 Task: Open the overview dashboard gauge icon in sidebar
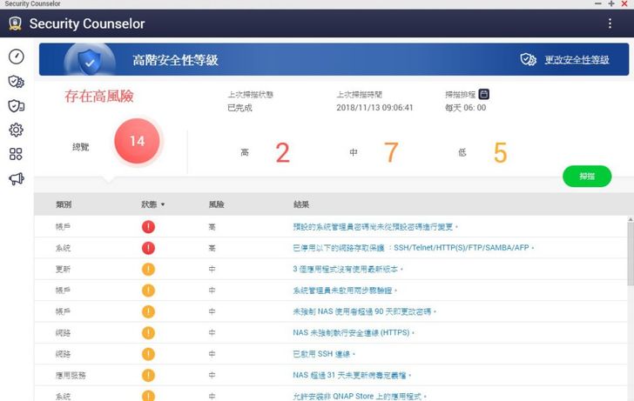17,57
